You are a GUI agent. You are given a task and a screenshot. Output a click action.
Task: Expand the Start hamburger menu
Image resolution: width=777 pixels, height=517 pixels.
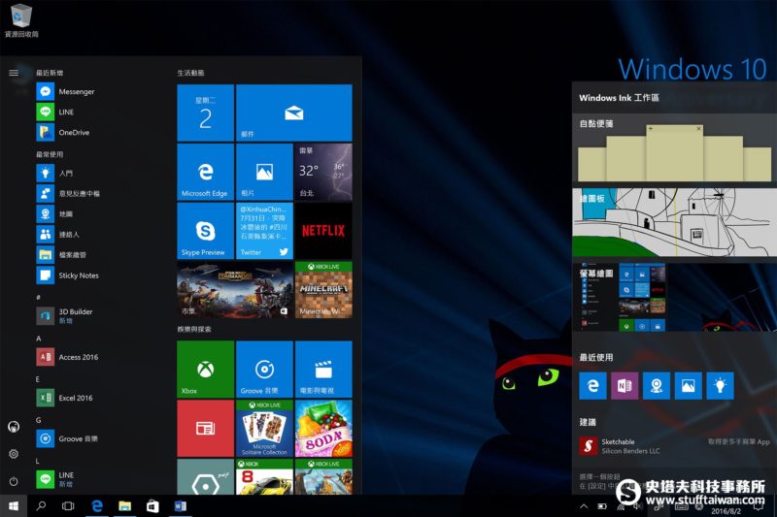(x=14, y=73)
